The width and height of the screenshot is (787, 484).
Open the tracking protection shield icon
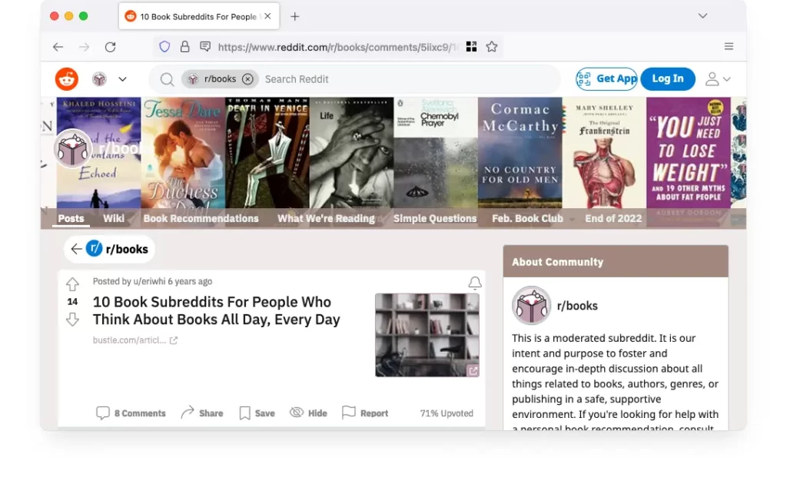coord(164,47)
